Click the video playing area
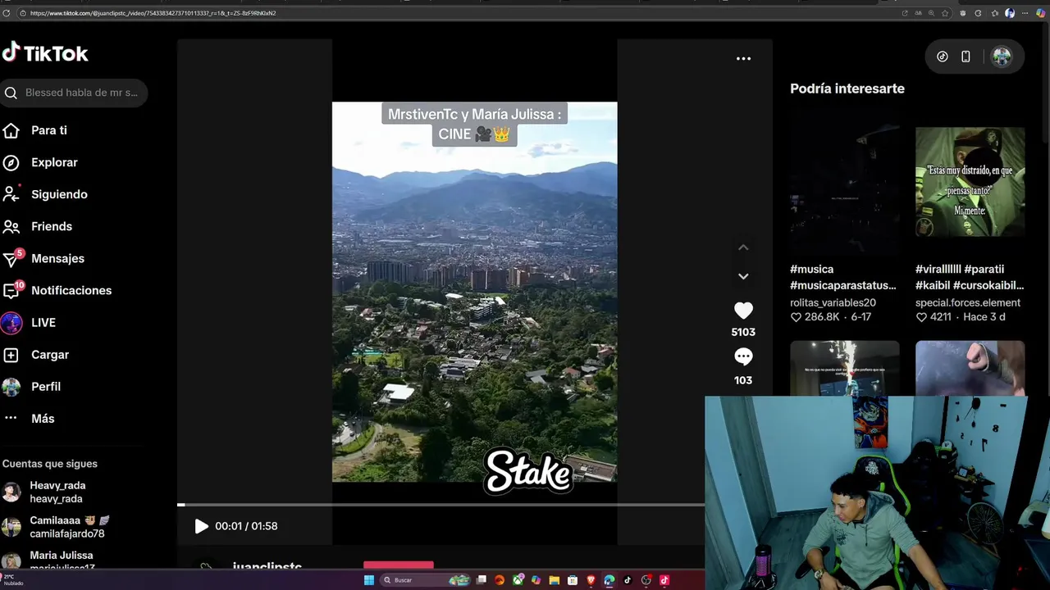Screen dimensions: 1050x590 point(474,292)
